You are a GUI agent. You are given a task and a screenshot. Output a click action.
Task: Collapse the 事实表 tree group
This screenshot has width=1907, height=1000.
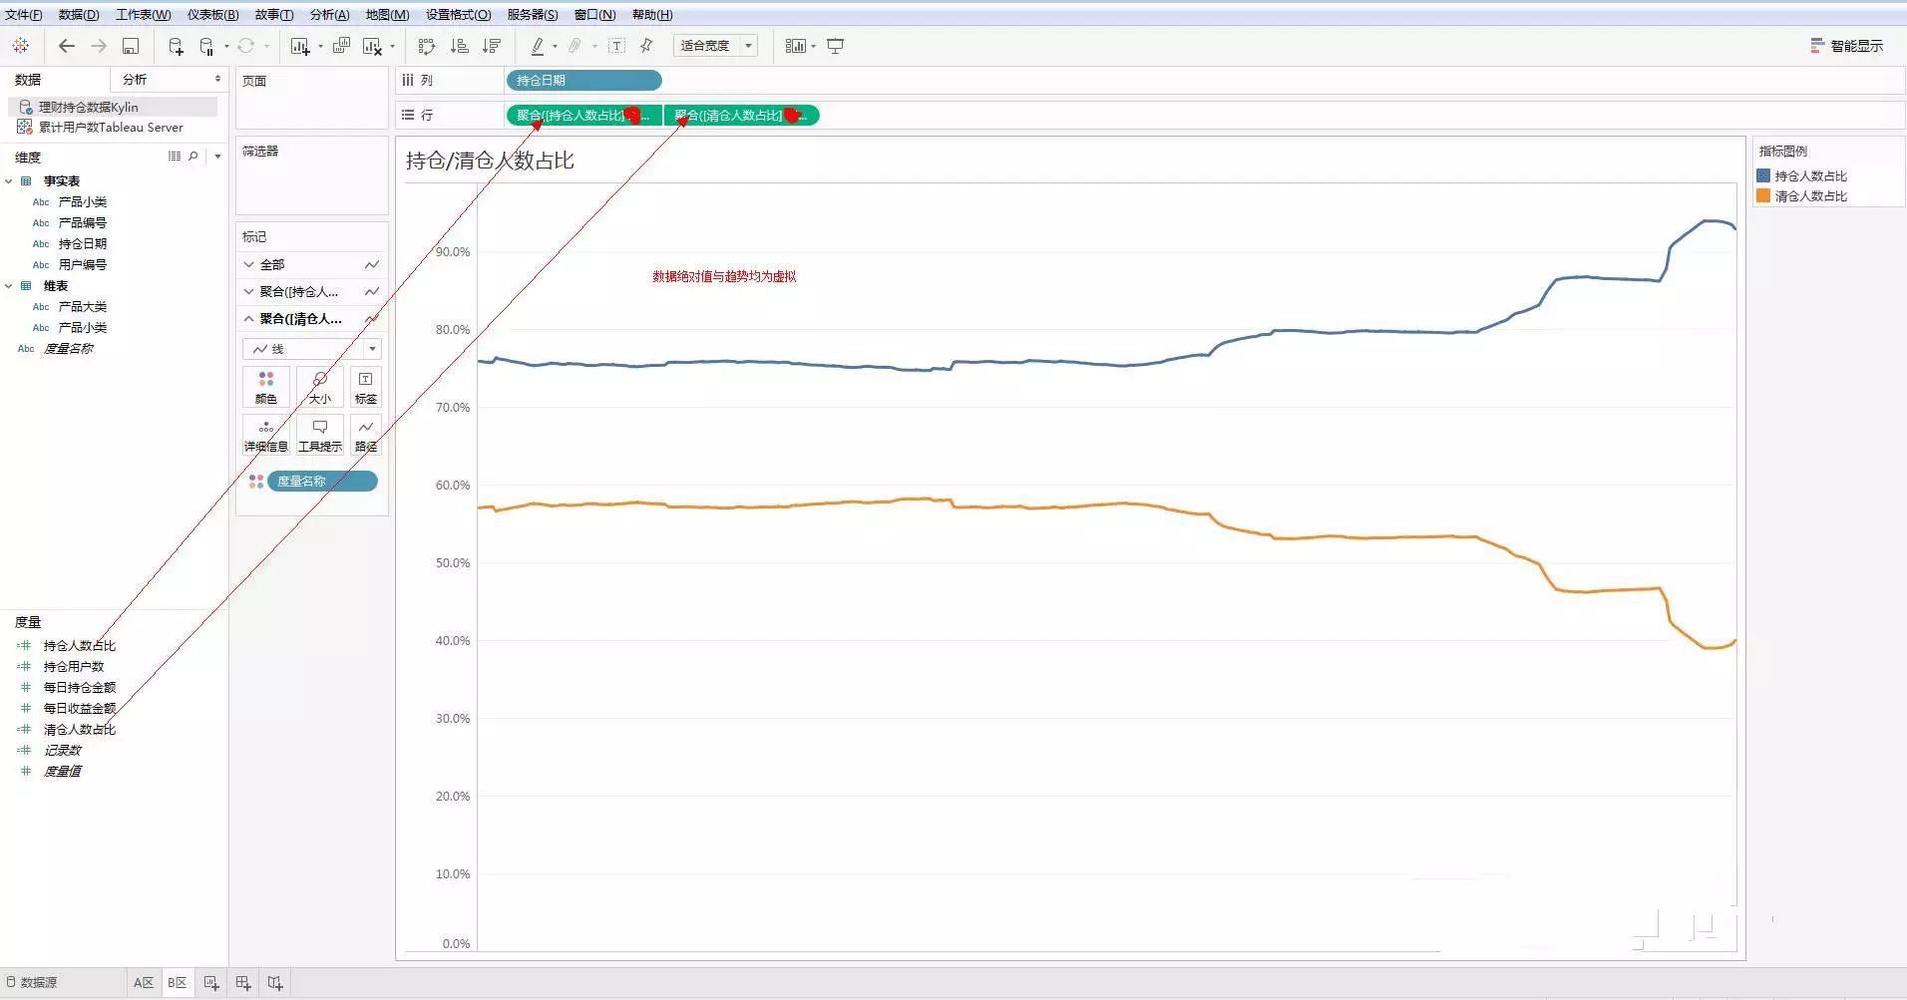coord(9,181)
